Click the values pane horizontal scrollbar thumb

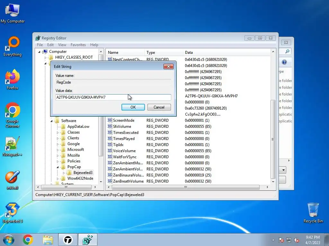pos(185,187)
